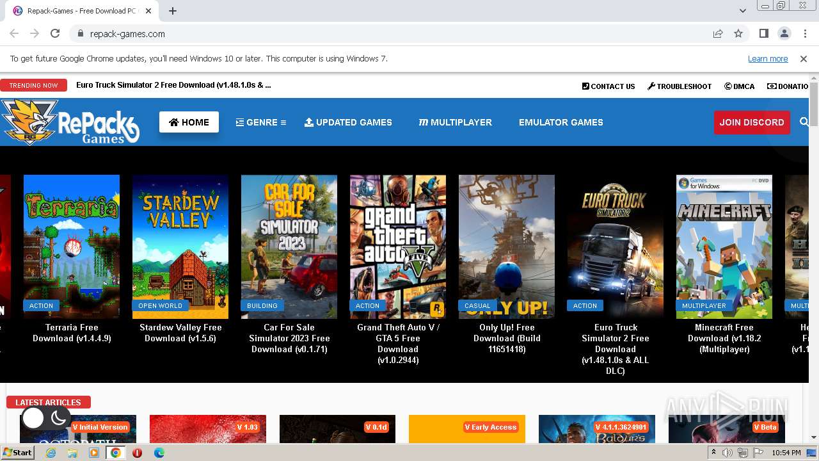Open the Terraria game cover
The height and width of the screenshot is (461, 819).
coord(72,247)
